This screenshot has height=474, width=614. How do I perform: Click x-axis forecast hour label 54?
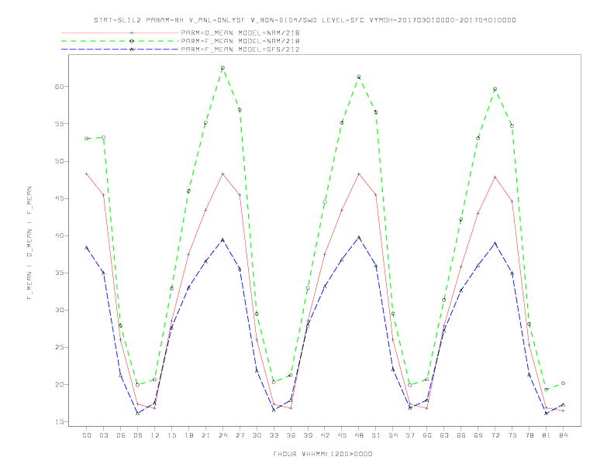(x=393, y=435)
